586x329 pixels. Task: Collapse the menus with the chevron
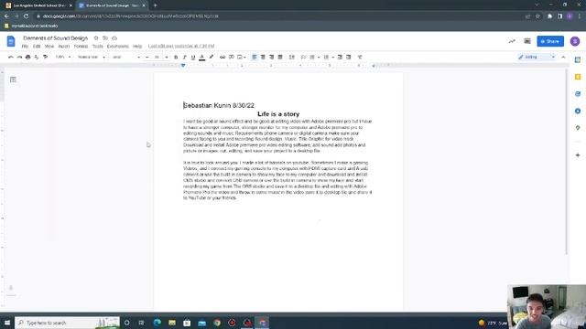563,57
